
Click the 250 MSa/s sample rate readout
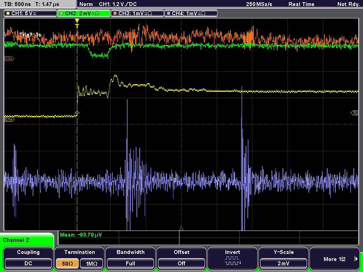(x=259, y=4)
